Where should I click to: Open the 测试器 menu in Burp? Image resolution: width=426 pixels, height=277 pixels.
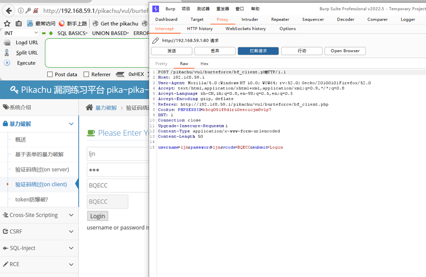[203, 9]
